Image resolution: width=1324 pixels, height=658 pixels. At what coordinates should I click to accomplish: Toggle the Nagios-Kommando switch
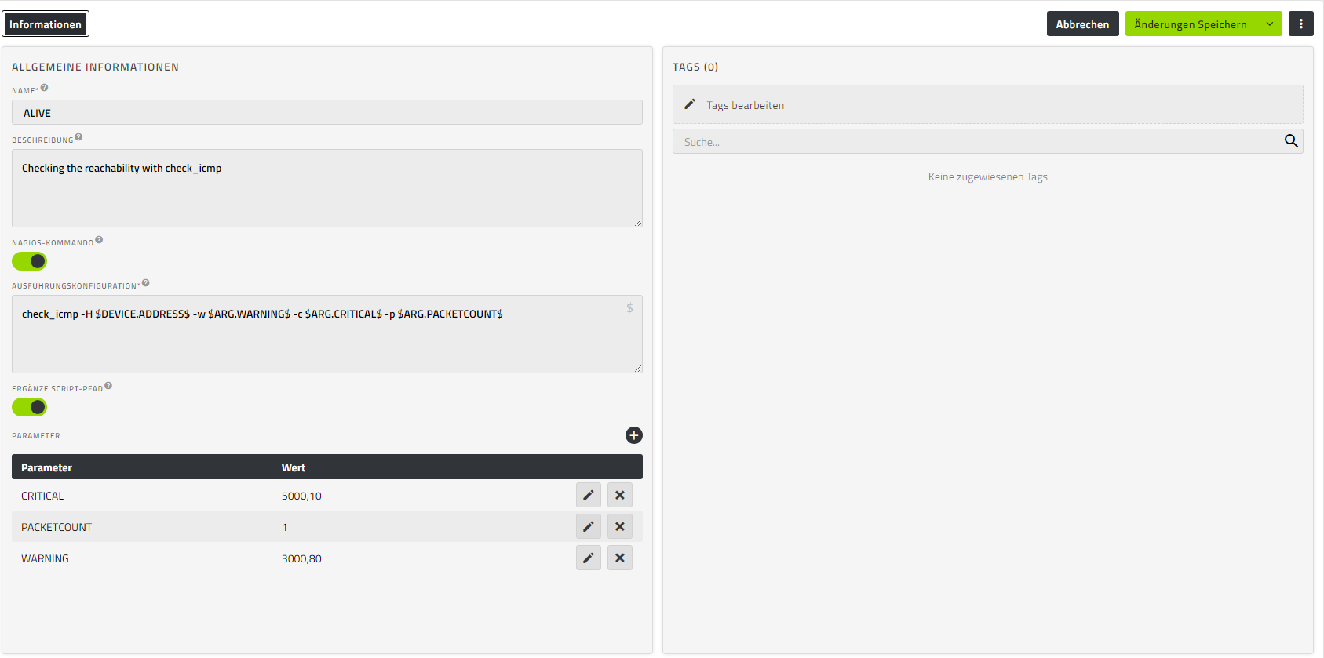[x=29, y=261]
